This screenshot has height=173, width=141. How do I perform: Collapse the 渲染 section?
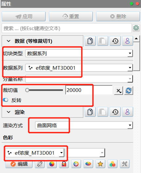(x=9, y=112)
